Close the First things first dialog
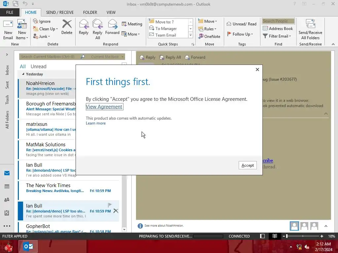Image resolution: width=338 pixels, height=253 pixels. click(x=257, y=70)
